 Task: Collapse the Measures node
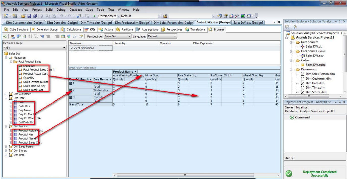click(x=6, y=58)
